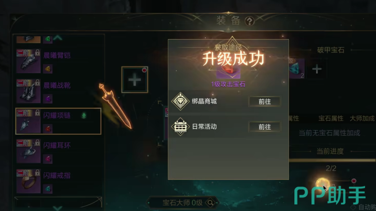This screenshot has width=376, height=211.
Task: Switch to the 宝石属性 tab
Action: tap(331, 119)
